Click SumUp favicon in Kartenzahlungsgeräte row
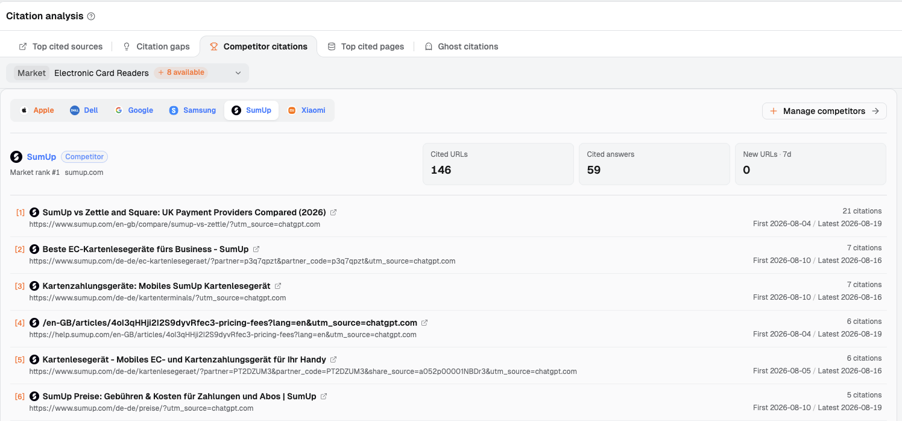This screenshot has width=902, height=421. pyautogui.click(x=34, y=286)
